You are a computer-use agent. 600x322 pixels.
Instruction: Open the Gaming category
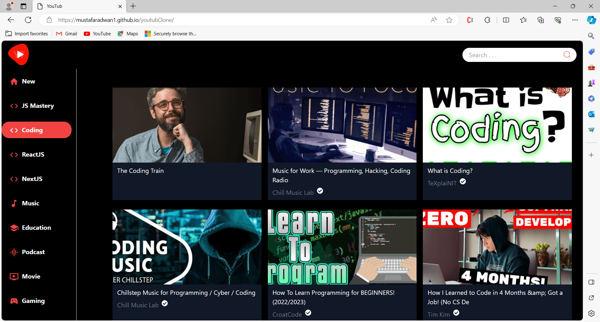point(37,301)
